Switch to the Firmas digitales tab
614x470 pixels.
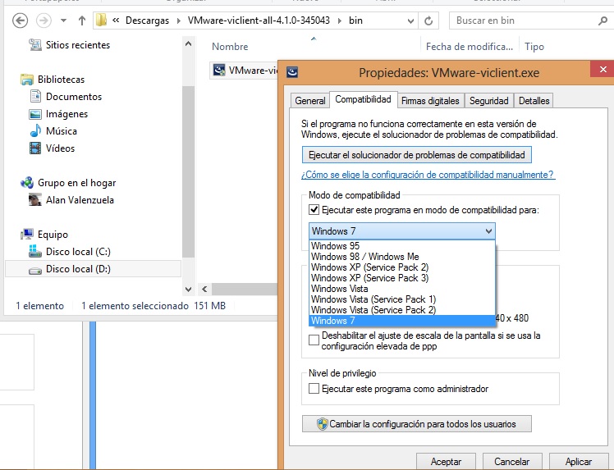click(429, 101)
